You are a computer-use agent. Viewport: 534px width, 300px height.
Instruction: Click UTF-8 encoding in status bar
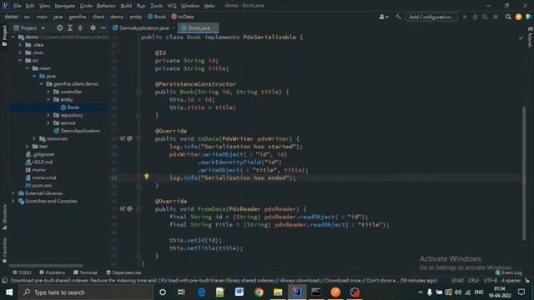click(x=490, y=281)
